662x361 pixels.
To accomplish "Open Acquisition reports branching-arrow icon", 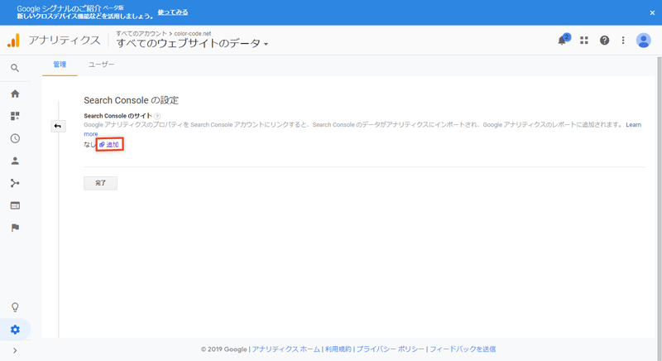I will [x=15, y=183].
